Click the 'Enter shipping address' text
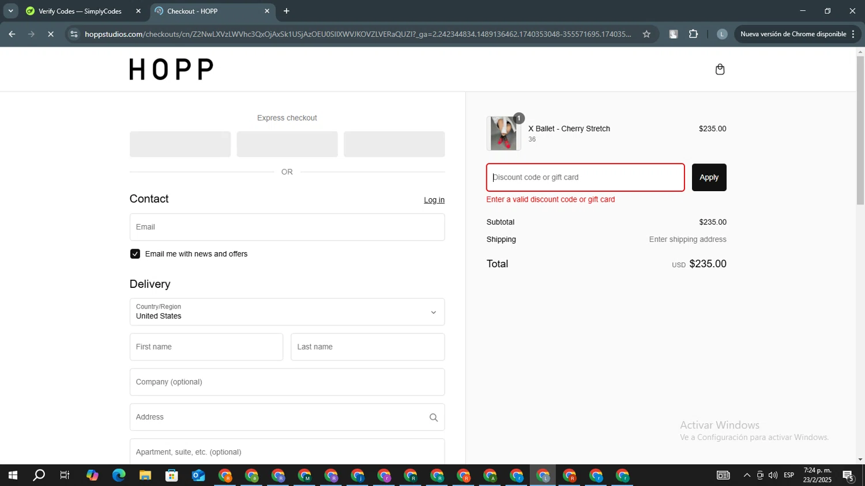Screen dimensions: 865x486 point(687,240)
